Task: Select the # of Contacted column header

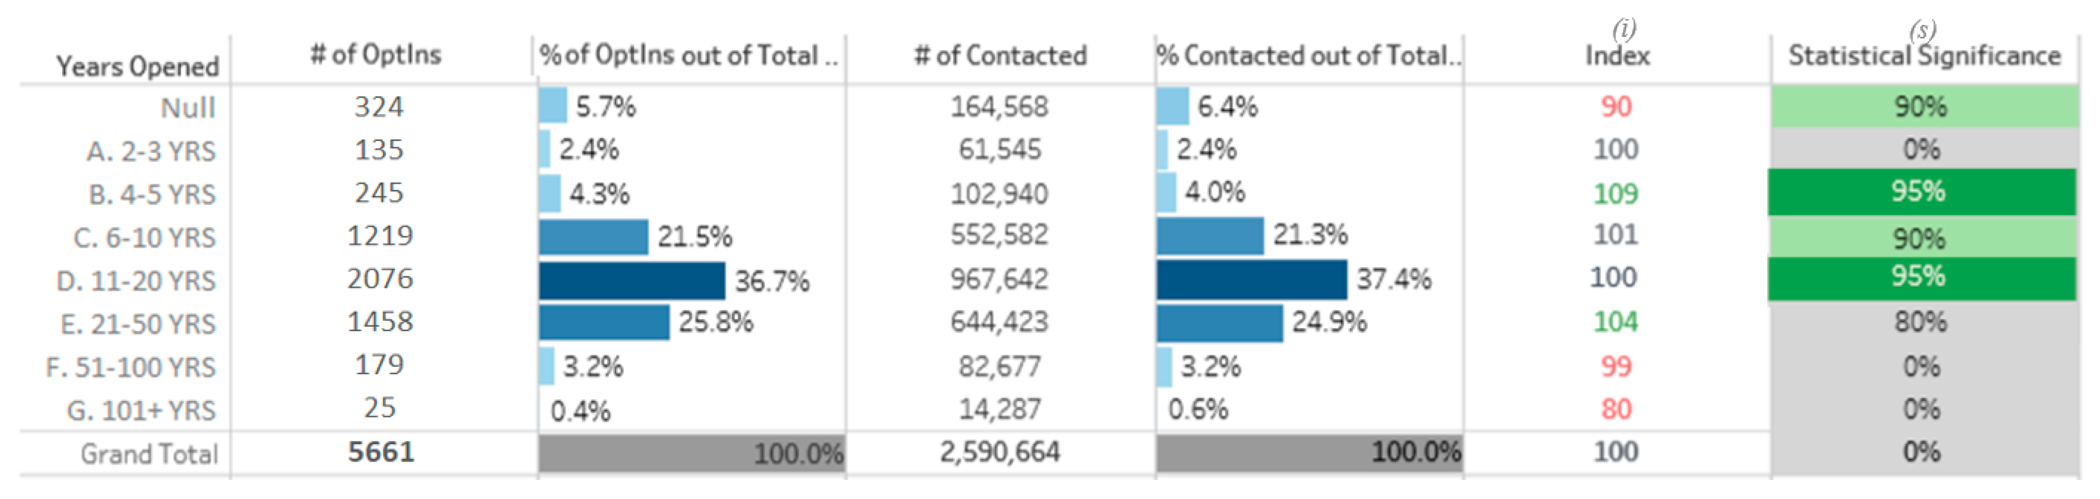Action: (x=1000, y=55)
